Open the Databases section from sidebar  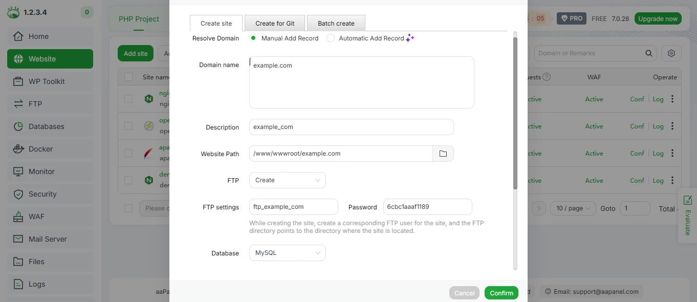[x=47, y=126]
